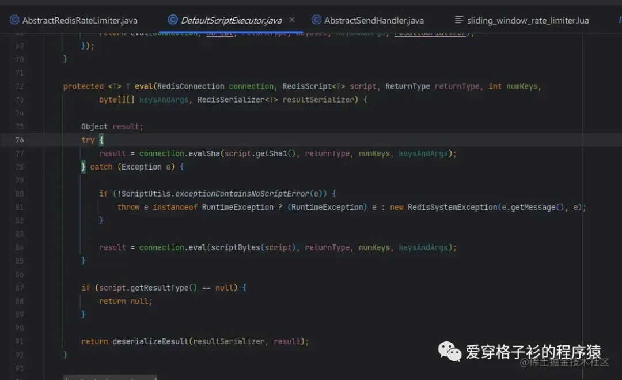Click the class icon on AbstractSendHandler.java tab
The width and height of the screenshot is (622, 380).
(317, 20)
